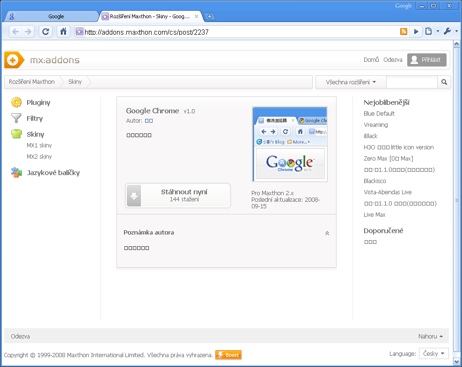Click the RSS feed icon in address bar
The height and width of the screenshot is (367, 462).
403,31
